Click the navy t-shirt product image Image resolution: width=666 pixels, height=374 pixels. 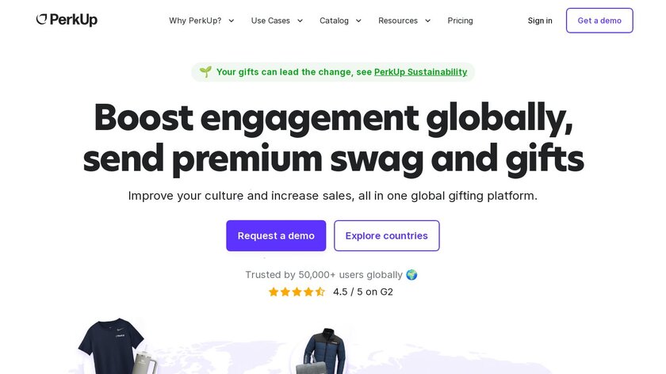(x=110, y=345)
